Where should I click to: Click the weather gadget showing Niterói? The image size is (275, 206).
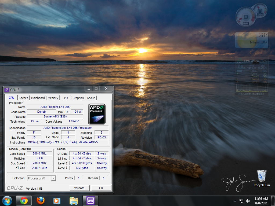coord(252,40)
